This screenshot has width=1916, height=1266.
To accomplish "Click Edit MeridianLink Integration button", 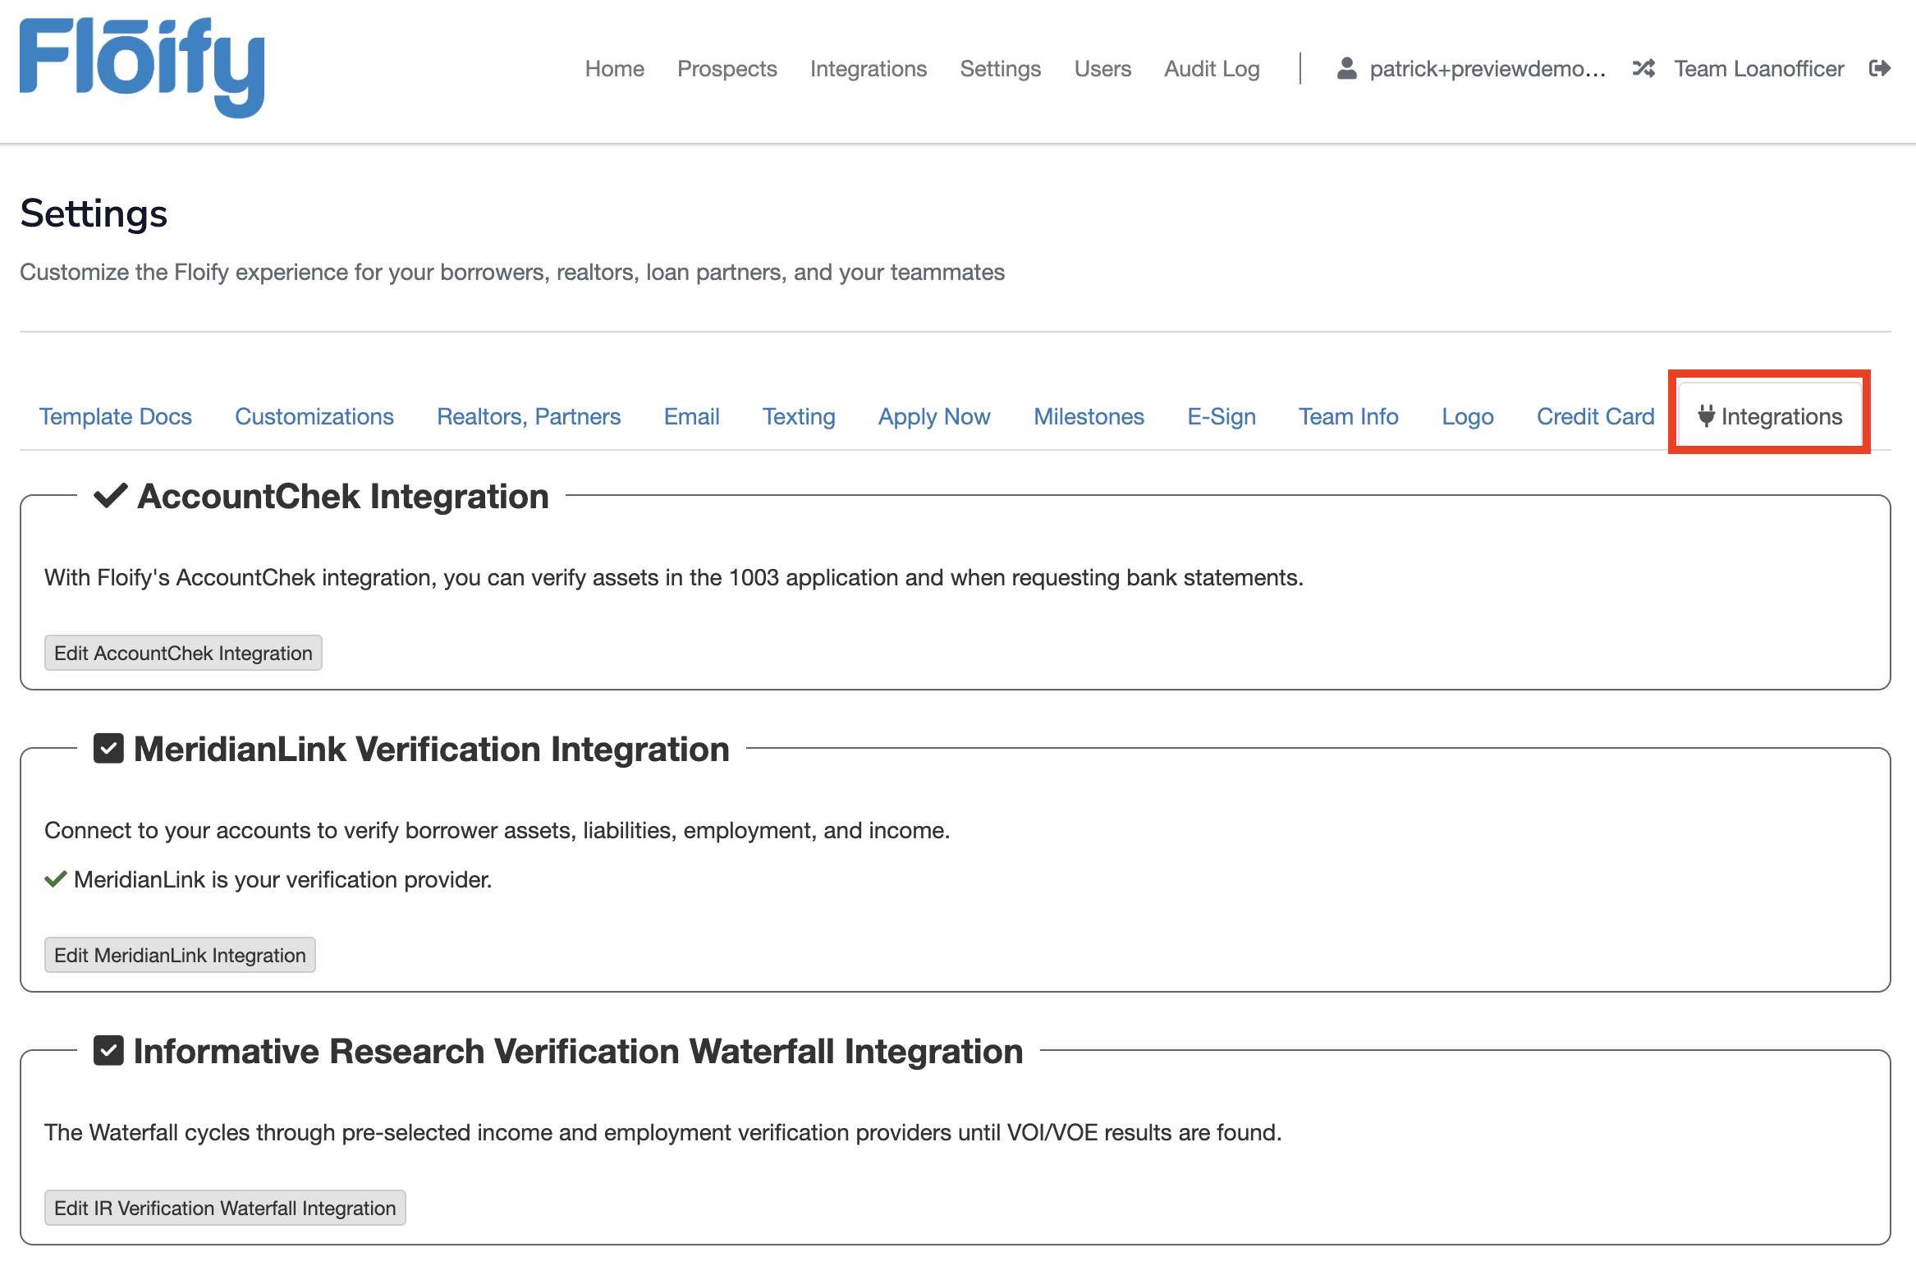I will click(x=180, y=955).
